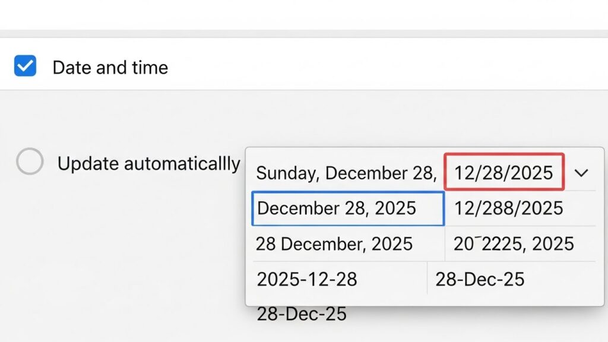The width and height of the screenshot is (608, 342).
Task: Choose the ISO-style 2025-12-28 format
Action: [x=307, y=279]
